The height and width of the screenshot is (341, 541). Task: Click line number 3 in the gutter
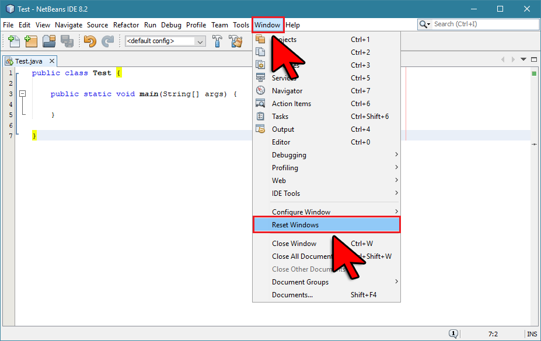11,94
